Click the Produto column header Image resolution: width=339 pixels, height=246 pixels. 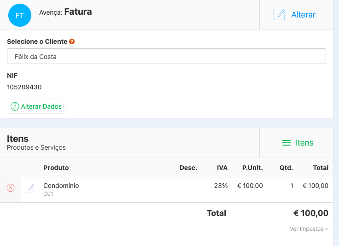56,168
